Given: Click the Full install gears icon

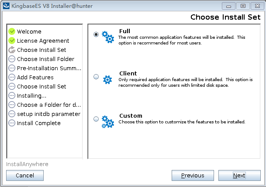Looking at the screenshot, I should (107, 37).
